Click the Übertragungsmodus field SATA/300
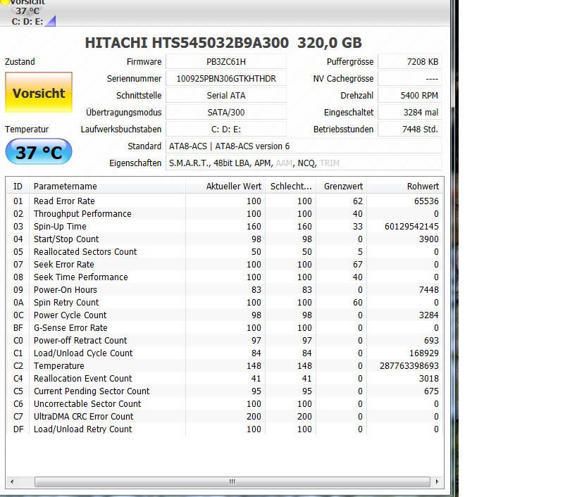 pyautogui.click(x=226, y=113)
